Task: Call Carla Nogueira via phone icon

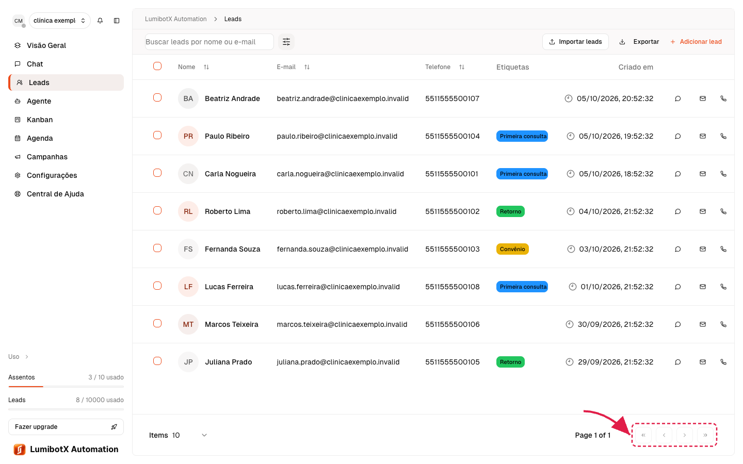Action: [x=723, y=174]
